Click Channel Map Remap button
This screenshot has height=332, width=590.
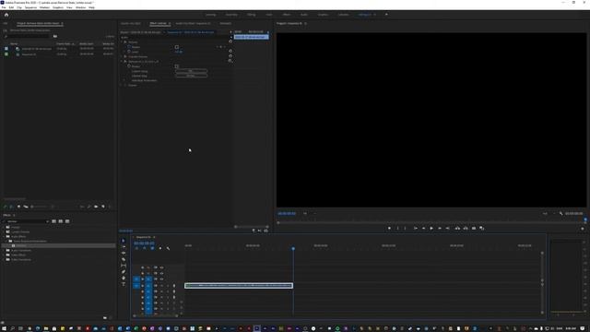point(191,76)
